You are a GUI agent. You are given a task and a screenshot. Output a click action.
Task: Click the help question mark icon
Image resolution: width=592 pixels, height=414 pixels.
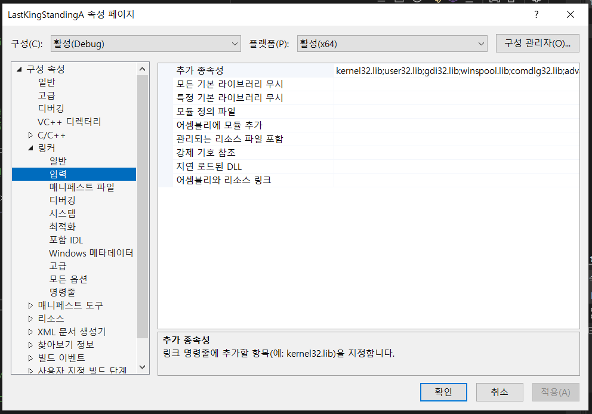[536, 15]
